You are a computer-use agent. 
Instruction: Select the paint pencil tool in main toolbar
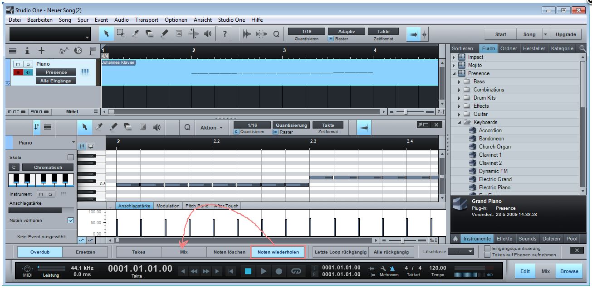[x=164, y=34]
